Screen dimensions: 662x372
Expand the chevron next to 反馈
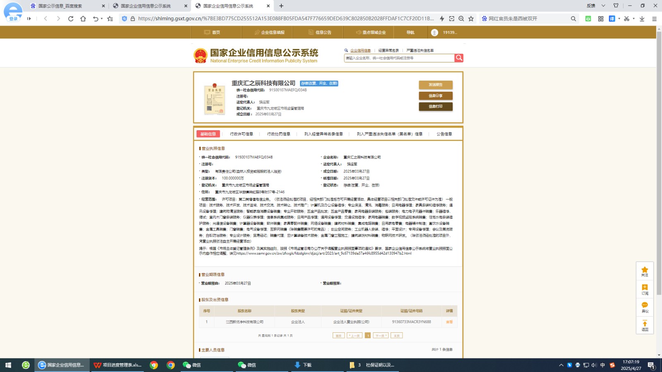pyautogui.click(x=603, y=5)
